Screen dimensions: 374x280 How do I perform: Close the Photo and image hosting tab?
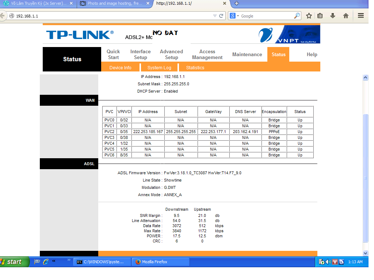pos(148,3)
